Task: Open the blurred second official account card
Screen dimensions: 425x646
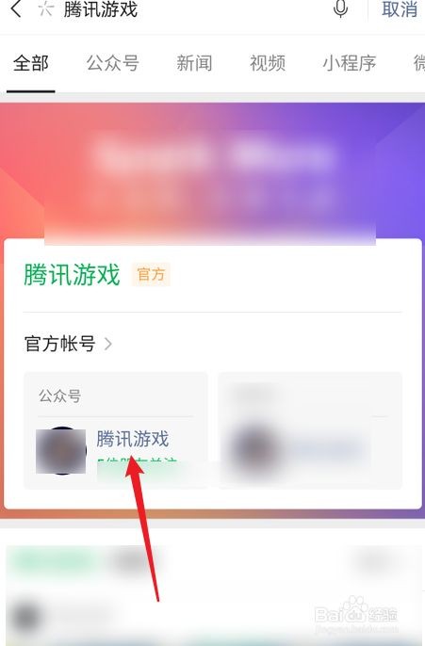Action: point(310,430)
